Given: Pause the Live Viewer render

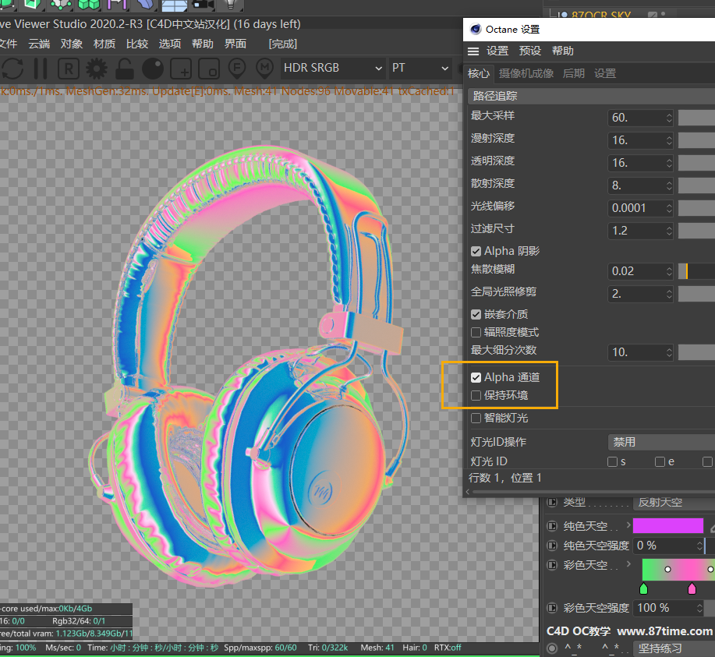Looking at the screenshot, I should [x=41, y=69].
